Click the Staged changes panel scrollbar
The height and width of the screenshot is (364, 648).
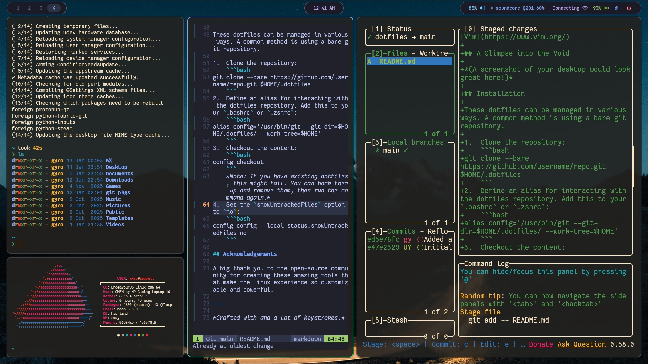(633, 166)
